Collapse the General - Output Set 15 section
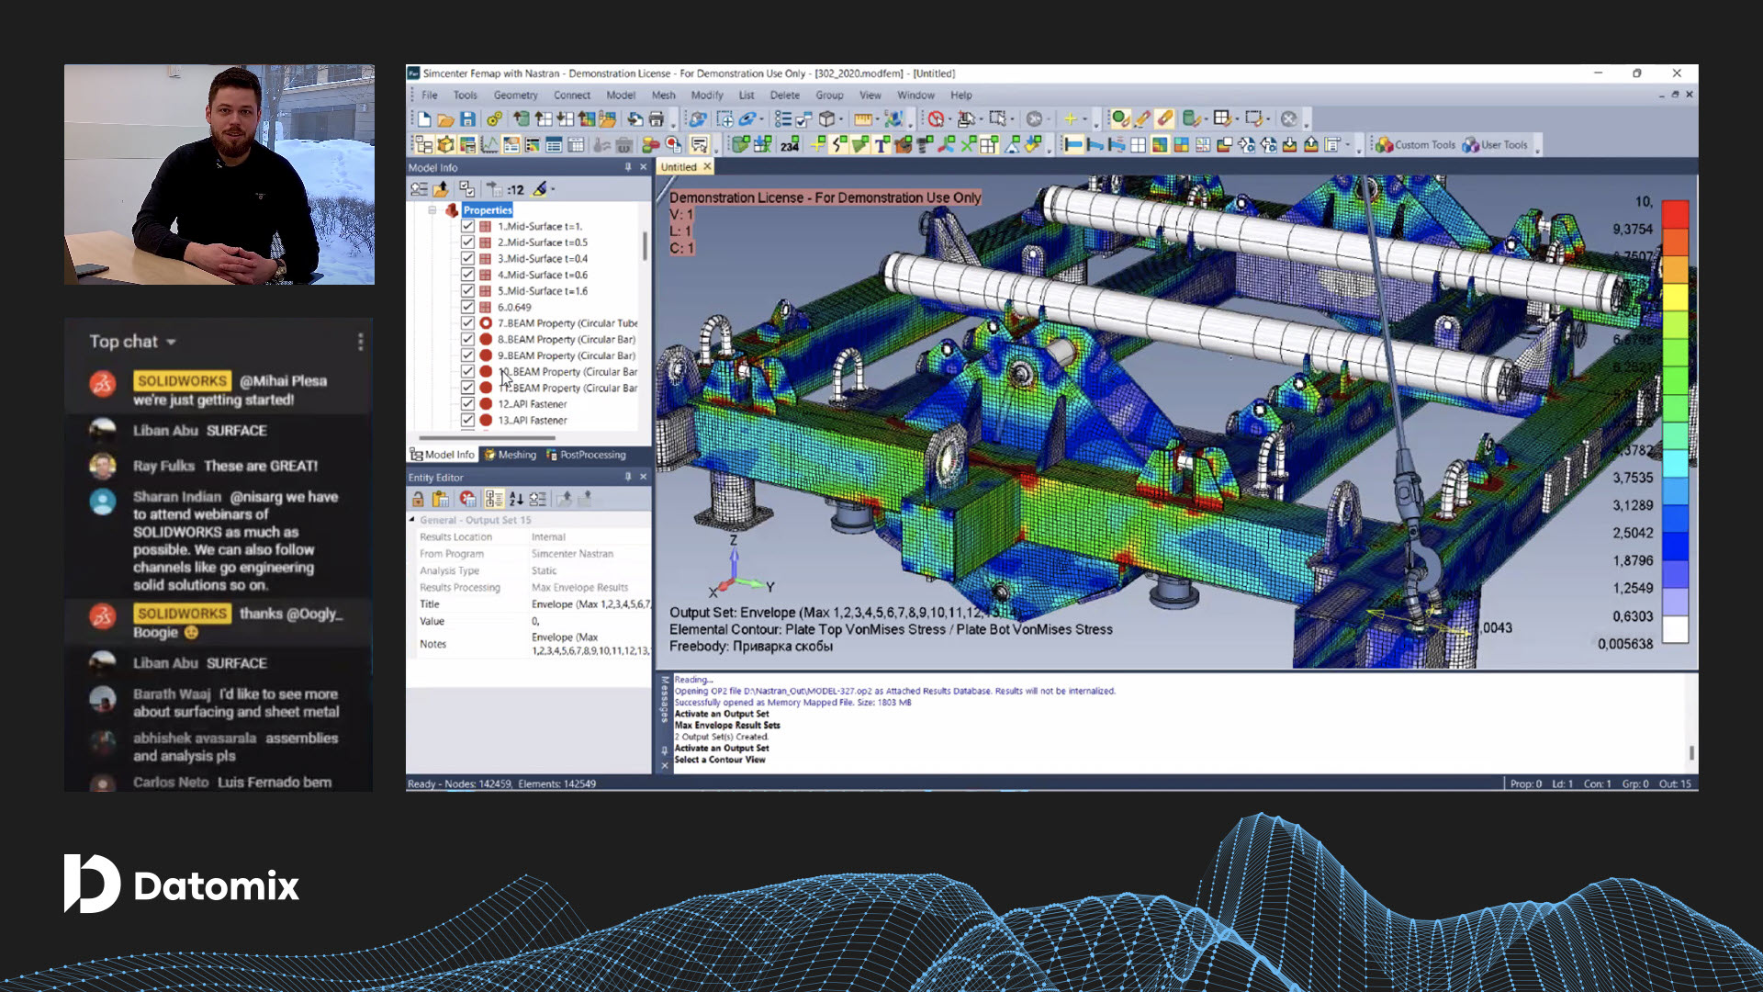1763x992 pixels. (412, 520)
